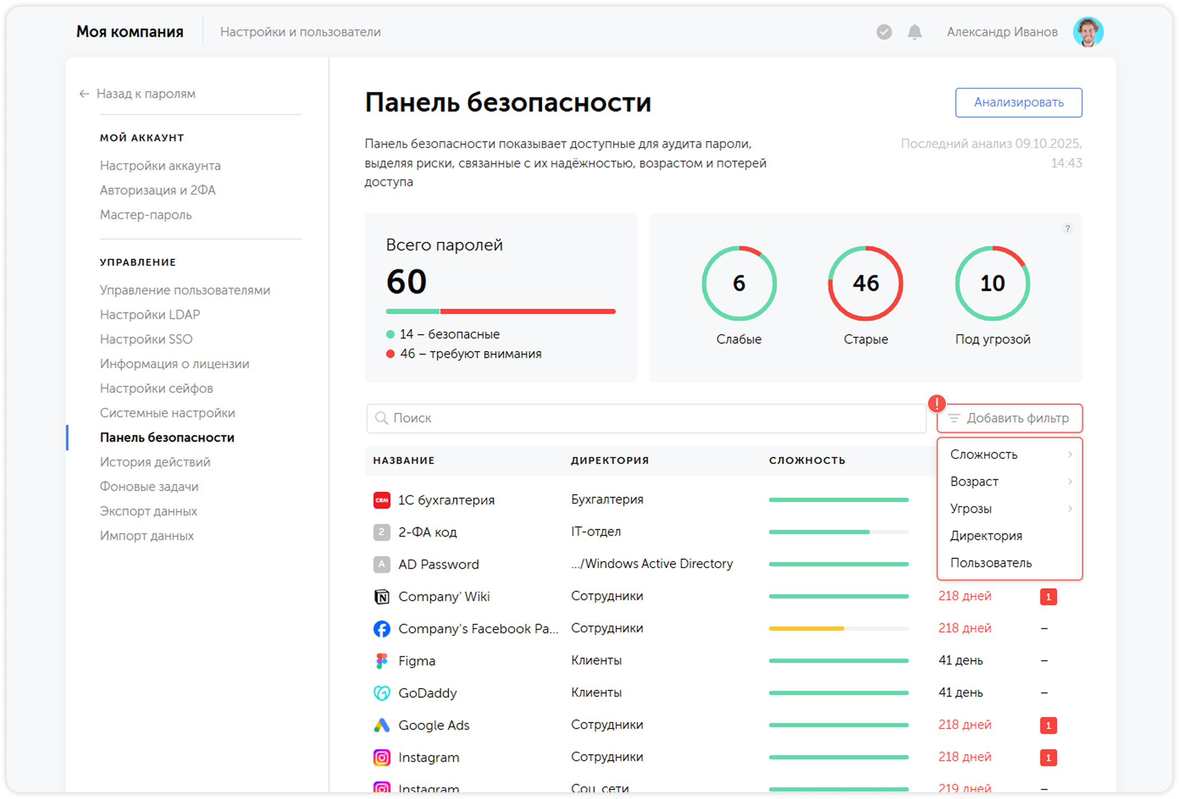Expand the Возраст filter option

pos(1010,481)
